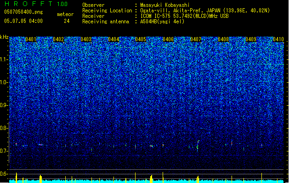
Task: Select the A504HB(yagi 4el) antenna text
Action: point(162,22)
